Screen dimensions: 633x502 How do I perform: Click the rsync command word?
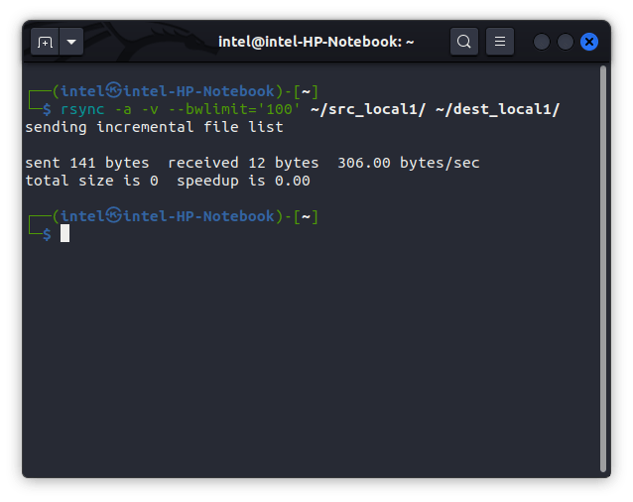pyautogui.click(x=81, y=109)
